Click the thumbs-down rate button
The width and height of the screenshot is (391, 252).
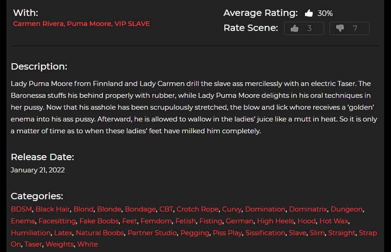tap(350, 28)
